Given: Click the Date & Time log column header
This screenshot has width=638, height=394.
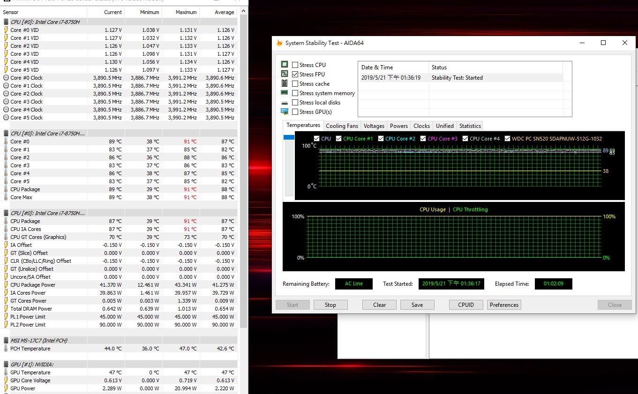Looking at the screenshot, I should coord(394,67).
